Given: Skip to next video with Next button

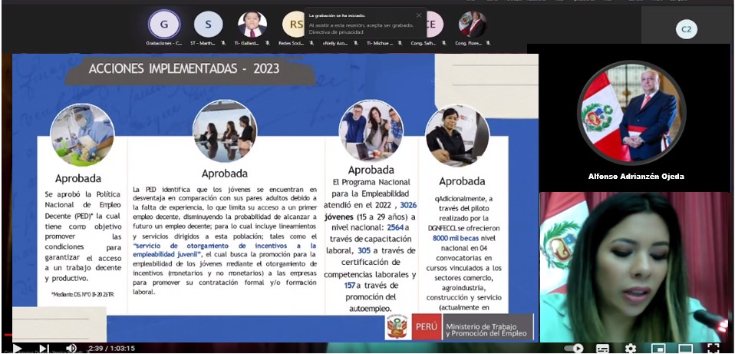Looking at the screenshot, I should click(44, 348).
